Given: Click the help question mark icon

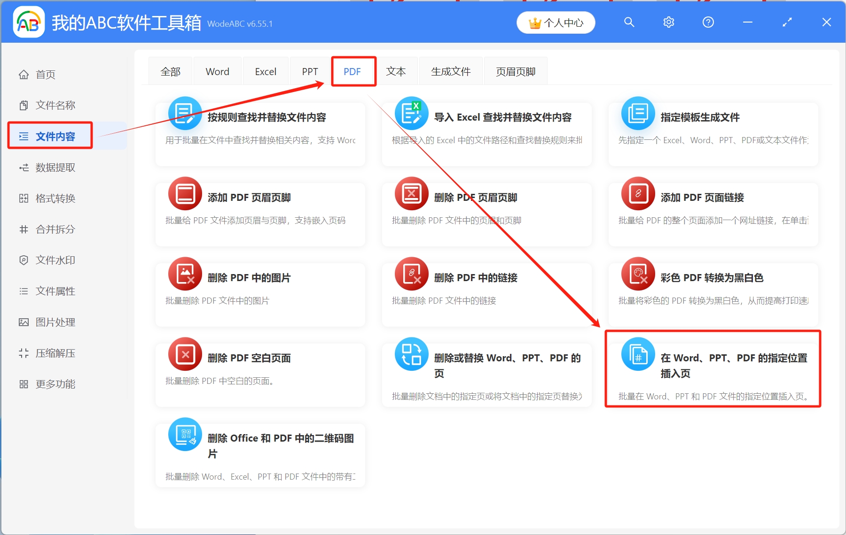Looking at the screenshot, I should pyautogui.click(x=708, y=22).
